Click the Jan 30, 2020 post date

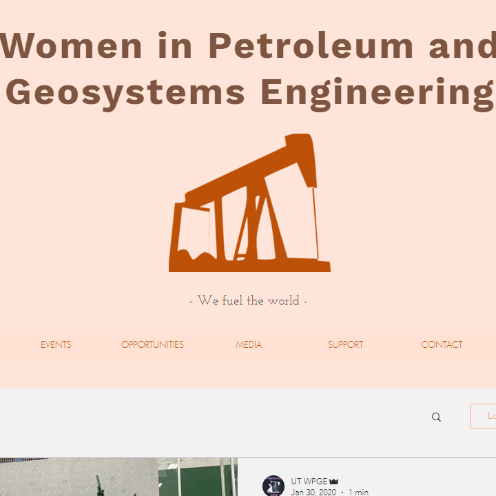(313, 492)
